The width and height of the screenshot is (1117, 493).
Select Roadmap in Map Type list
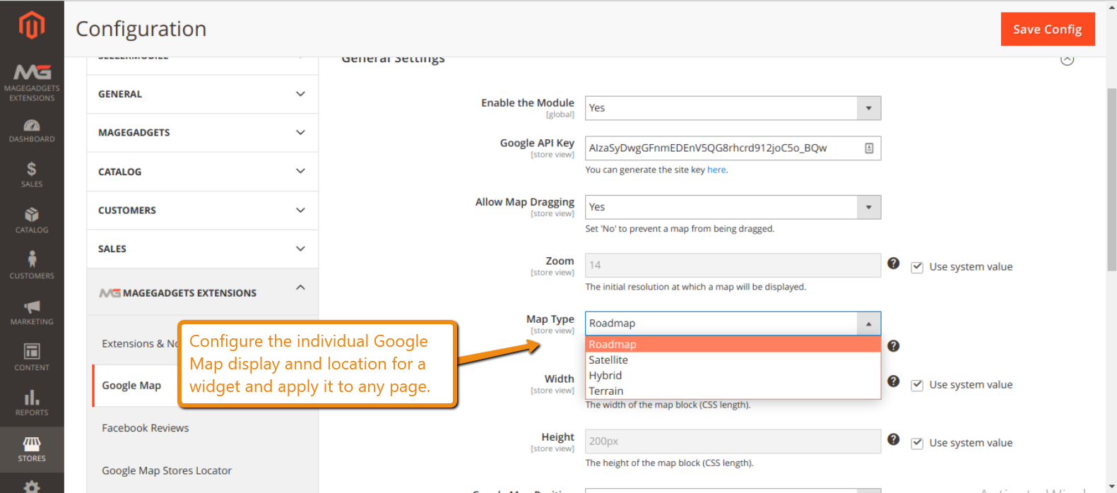click(x=733, y=344)
